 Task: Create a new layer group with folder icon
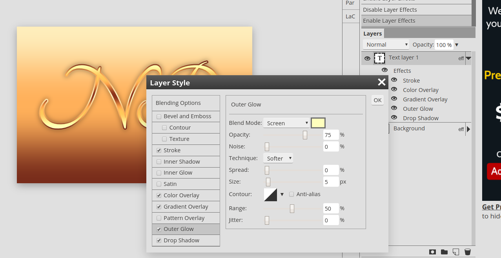click(x=444, y=252)
